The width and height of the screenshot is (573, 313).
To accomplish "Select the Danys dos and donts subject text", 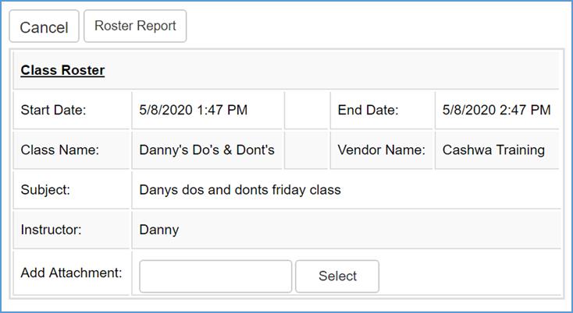I will (240, 189).
